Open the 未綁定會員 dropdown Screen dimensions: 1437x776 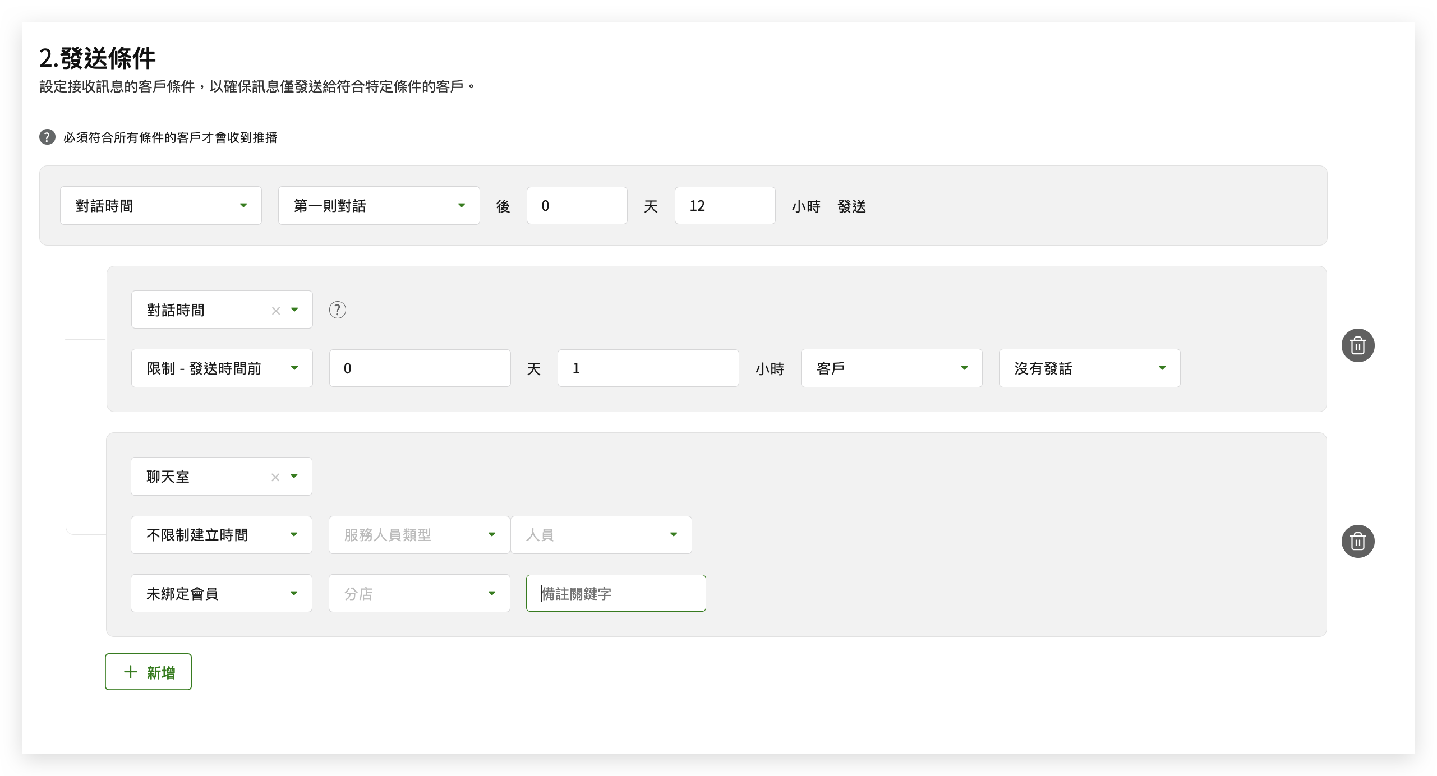pyautogui.click(x=222, y=593)
